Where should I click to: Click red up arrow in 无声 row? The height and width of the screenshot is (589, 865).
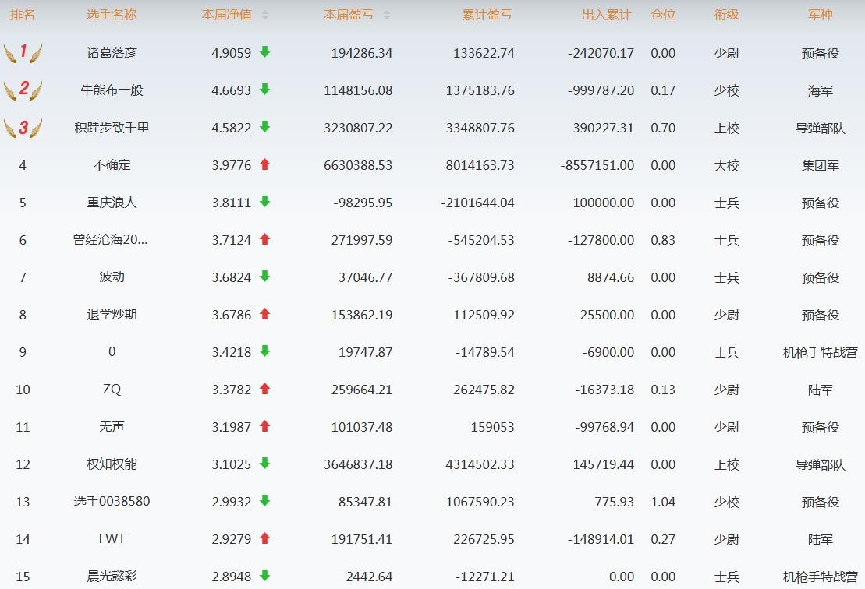tap(264, 426)
